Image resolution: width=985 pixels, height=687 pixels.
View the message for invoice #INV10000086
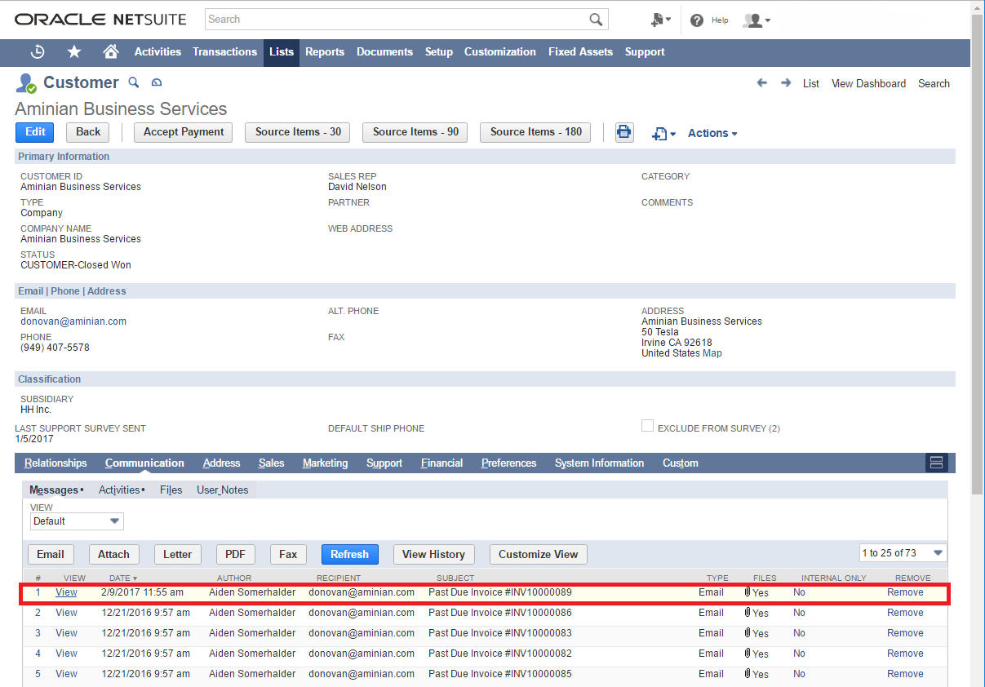pyautogui.click(x=66, y=613)
